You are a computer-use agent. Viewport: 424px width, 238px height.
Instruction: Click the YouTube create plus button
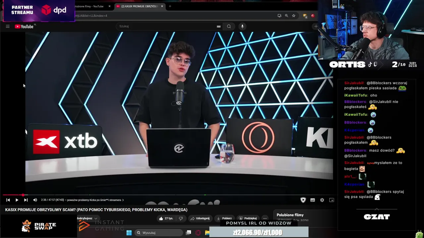tap(316, 26)
